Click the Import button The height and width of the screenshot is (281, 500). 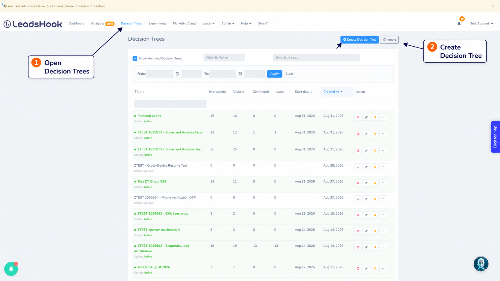point(389,39)
